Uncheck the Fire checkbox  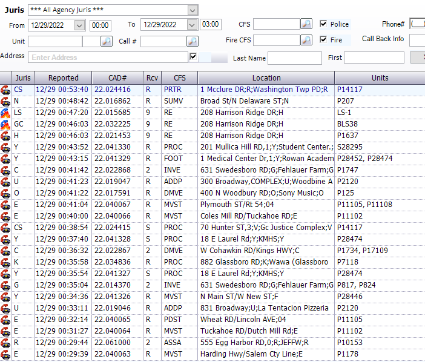(x=323, y=39)
